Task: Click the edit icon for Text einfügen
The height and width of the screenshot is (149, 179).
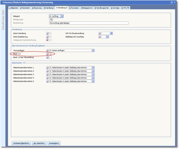Action: click(47, 50)
